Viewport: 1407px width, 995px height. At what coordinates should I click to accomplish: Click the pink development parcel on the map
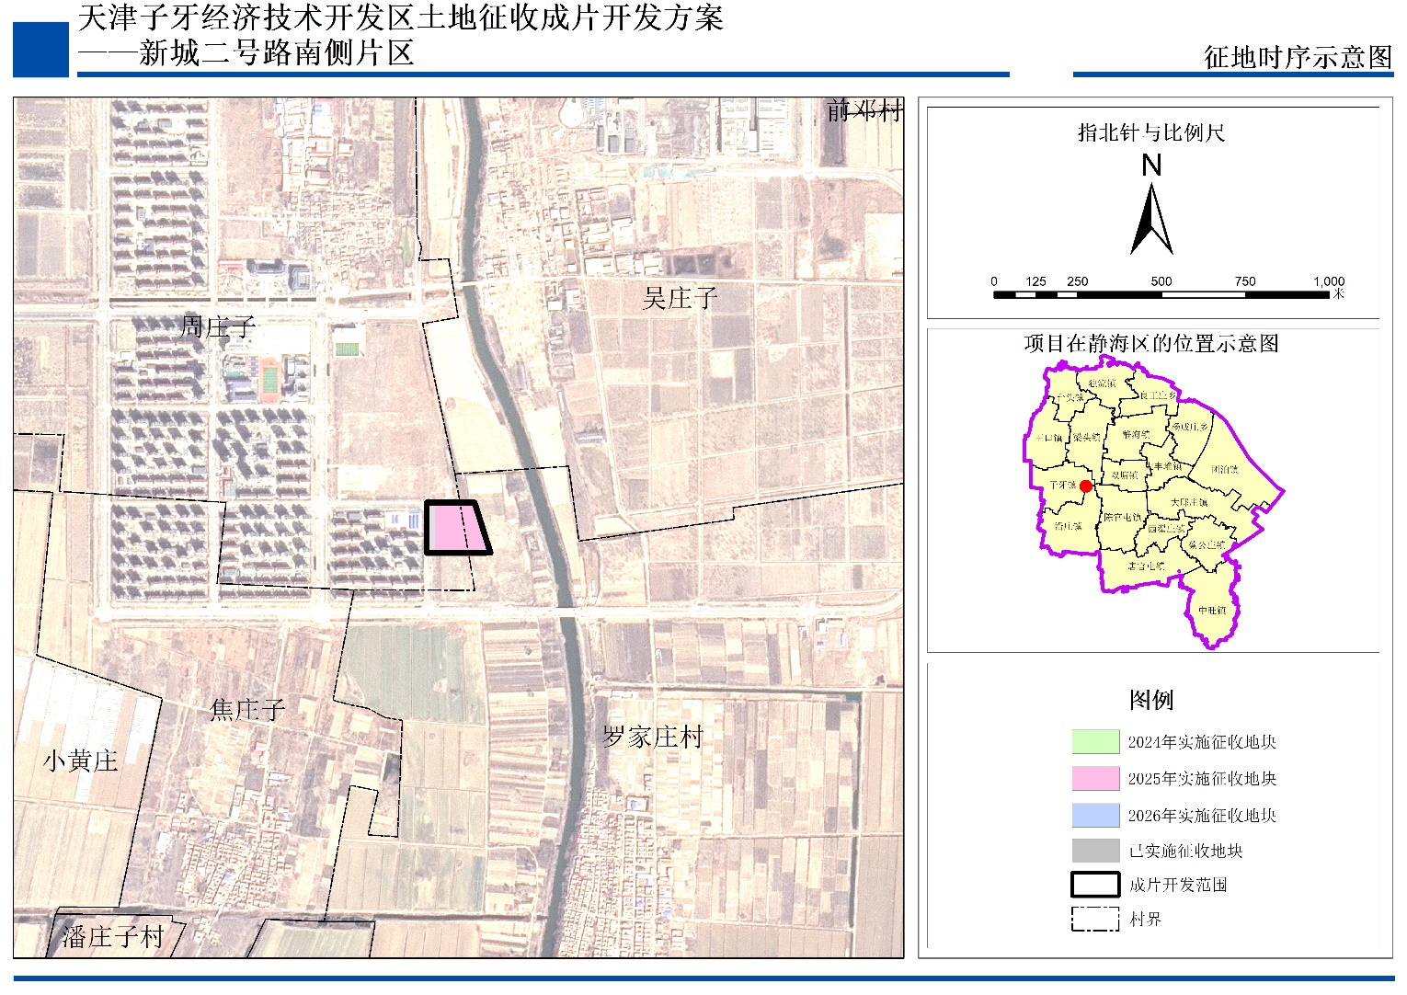point(452,528)
